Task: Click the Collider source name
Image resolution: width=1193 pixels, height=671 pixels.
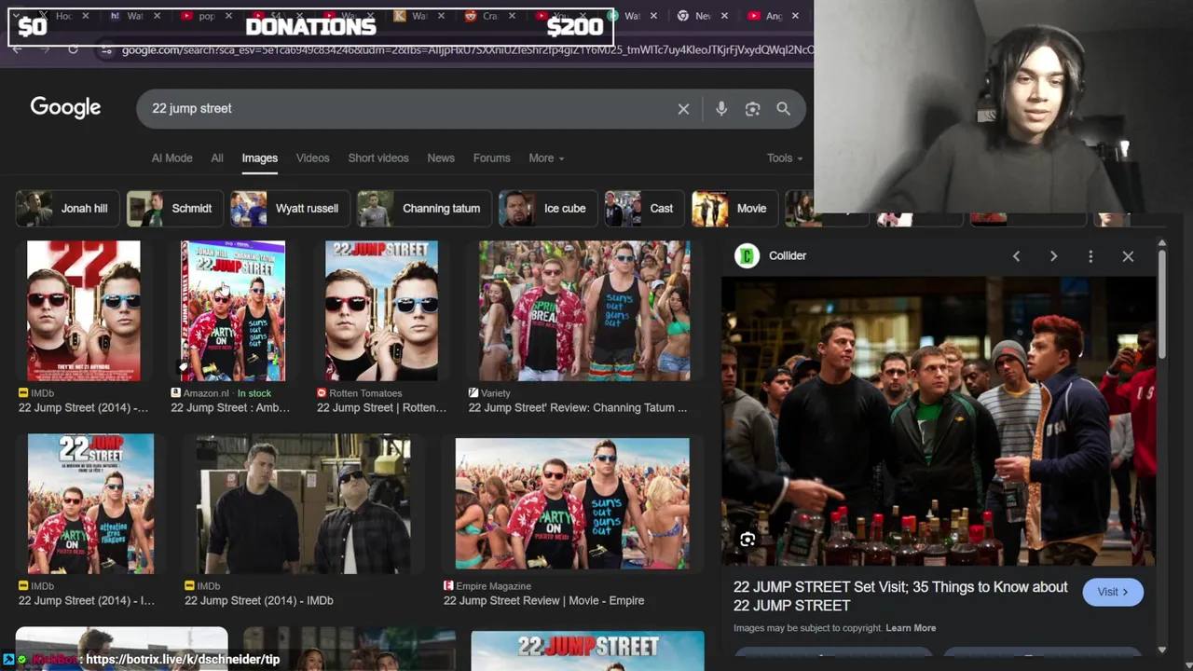Action: [788, 255]
